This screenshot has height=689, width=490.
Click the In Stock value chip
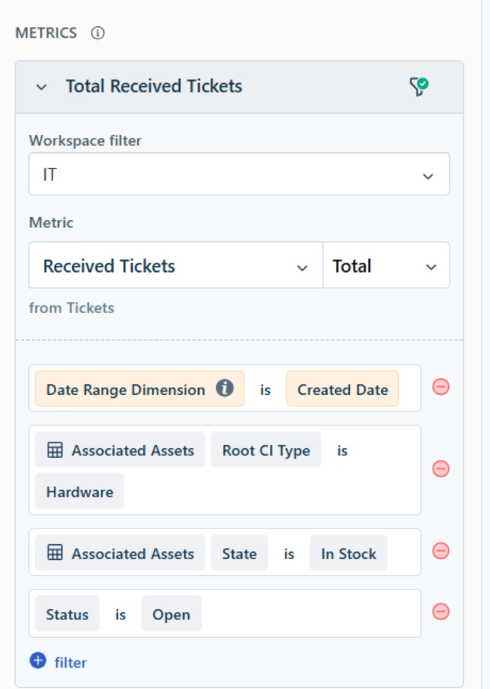(x=349, y=553)
